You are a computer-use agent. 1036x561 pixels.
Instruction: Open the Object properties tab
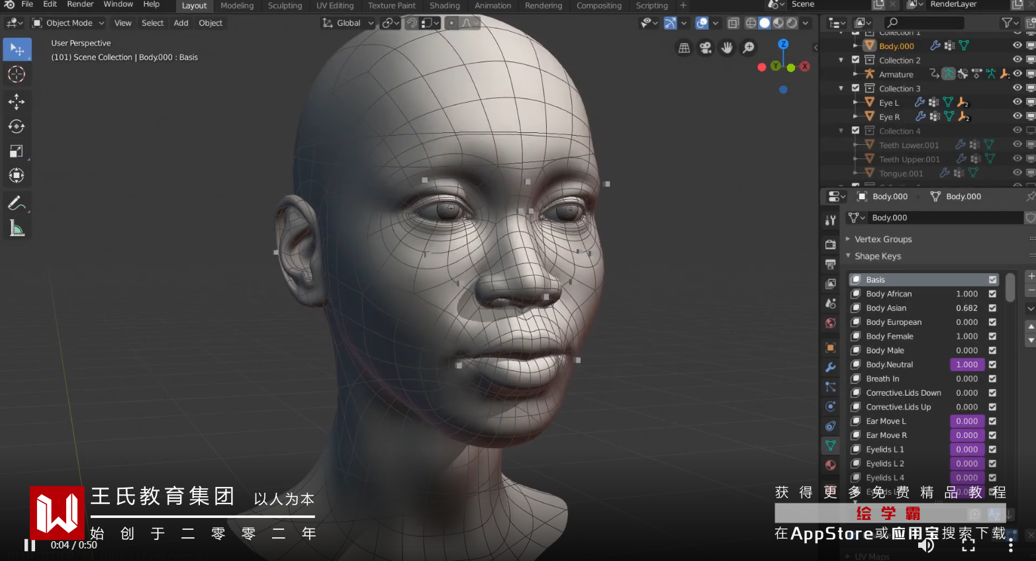[x=830, y=347]
